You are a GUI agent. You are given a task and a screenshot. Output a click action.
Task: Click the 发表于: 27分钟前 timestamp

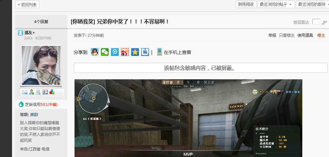pyautogui.click(x=89, y=35)
